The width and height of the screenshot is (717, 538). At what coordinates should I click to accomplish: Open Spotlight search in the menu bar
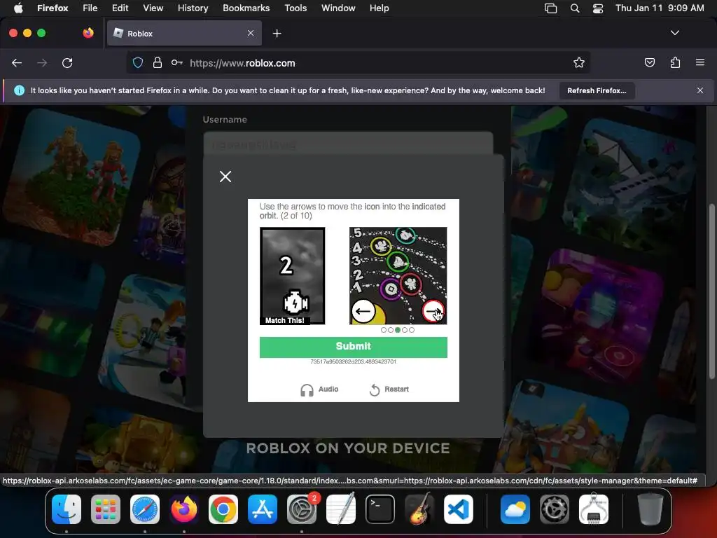[575, 8]
